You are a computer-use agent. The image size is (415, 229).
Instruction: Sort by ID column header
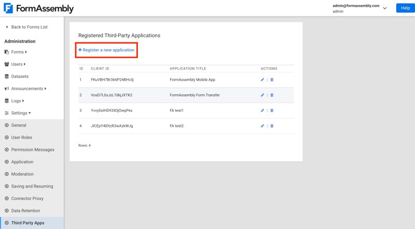(81, 68)
